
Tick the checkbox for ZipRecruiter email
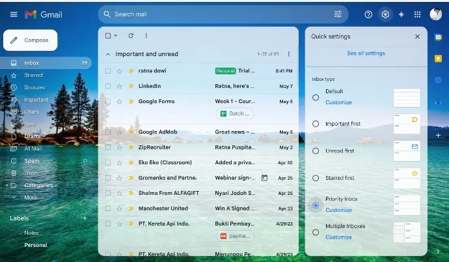(x=108, y=147)
